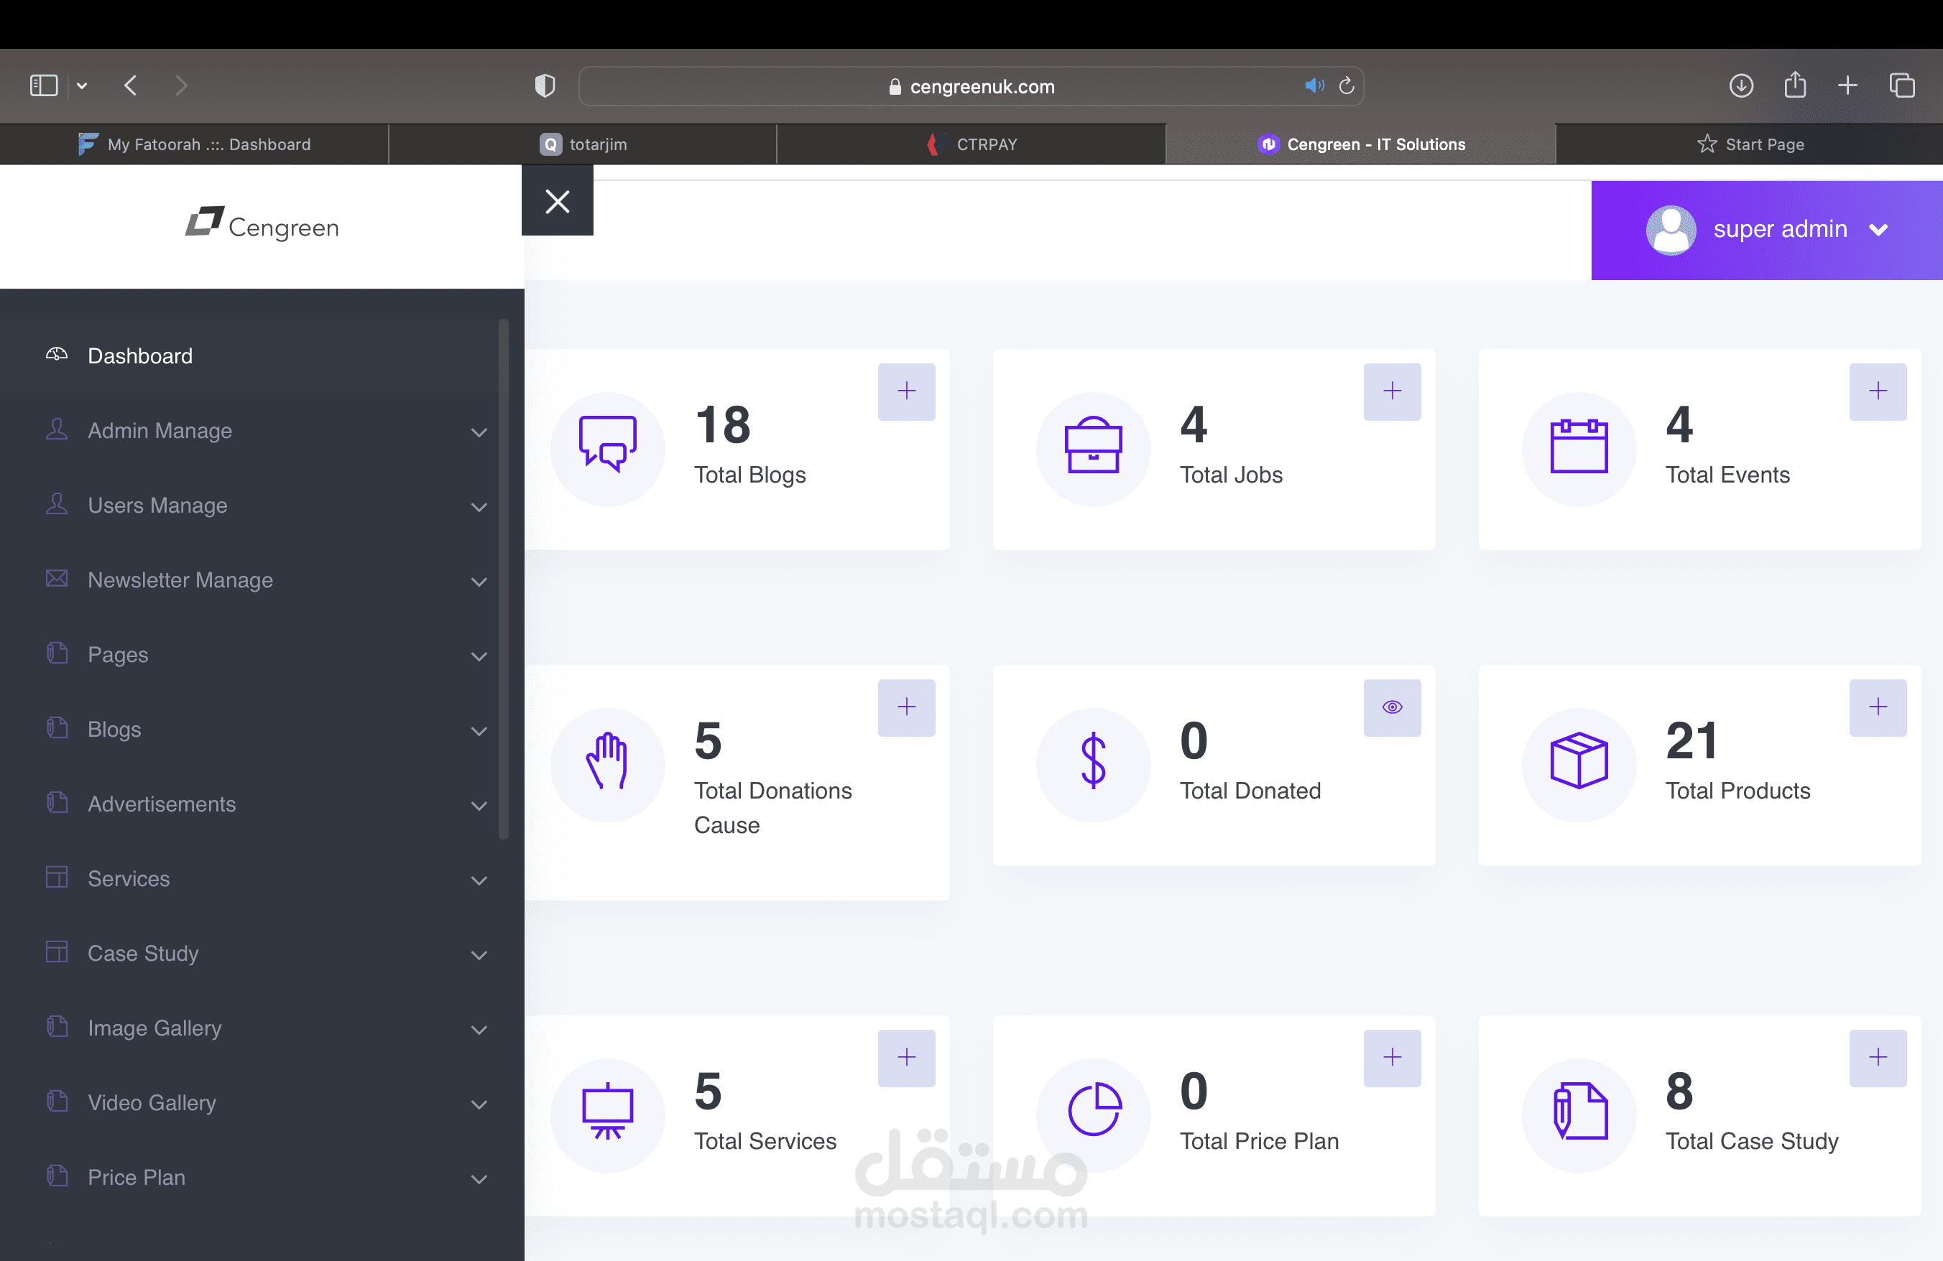Add a new event with plus button
This screenshot has height=1261, width=1943.
pyautogui.click(x=1878, y=391)
